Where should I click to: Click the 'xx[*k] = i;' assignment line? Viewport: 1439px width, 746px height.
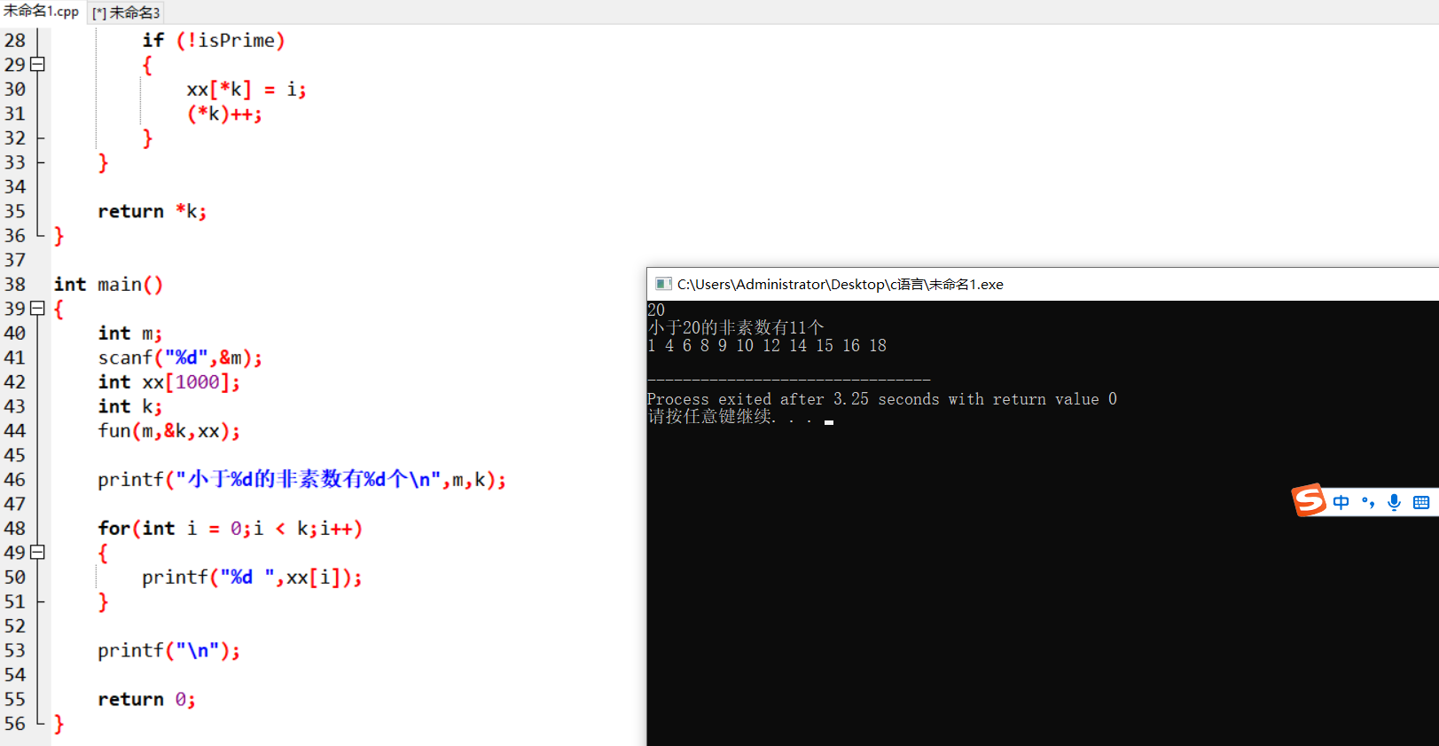(x=246, y=89)
